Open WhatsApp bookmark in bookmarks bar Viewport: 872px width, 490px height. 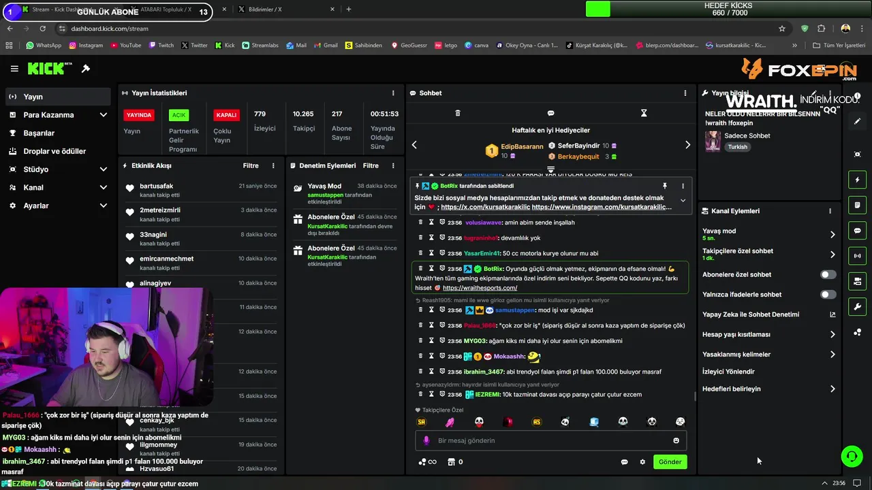pyautogui.click(x=44, y=46)
